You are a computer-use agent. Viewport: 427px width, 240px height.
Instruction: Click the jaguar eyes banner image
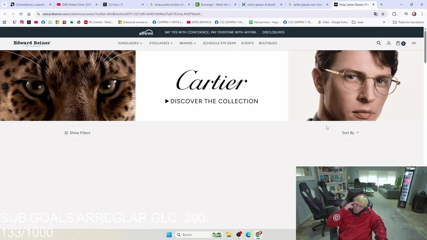(x=68, y=85)
